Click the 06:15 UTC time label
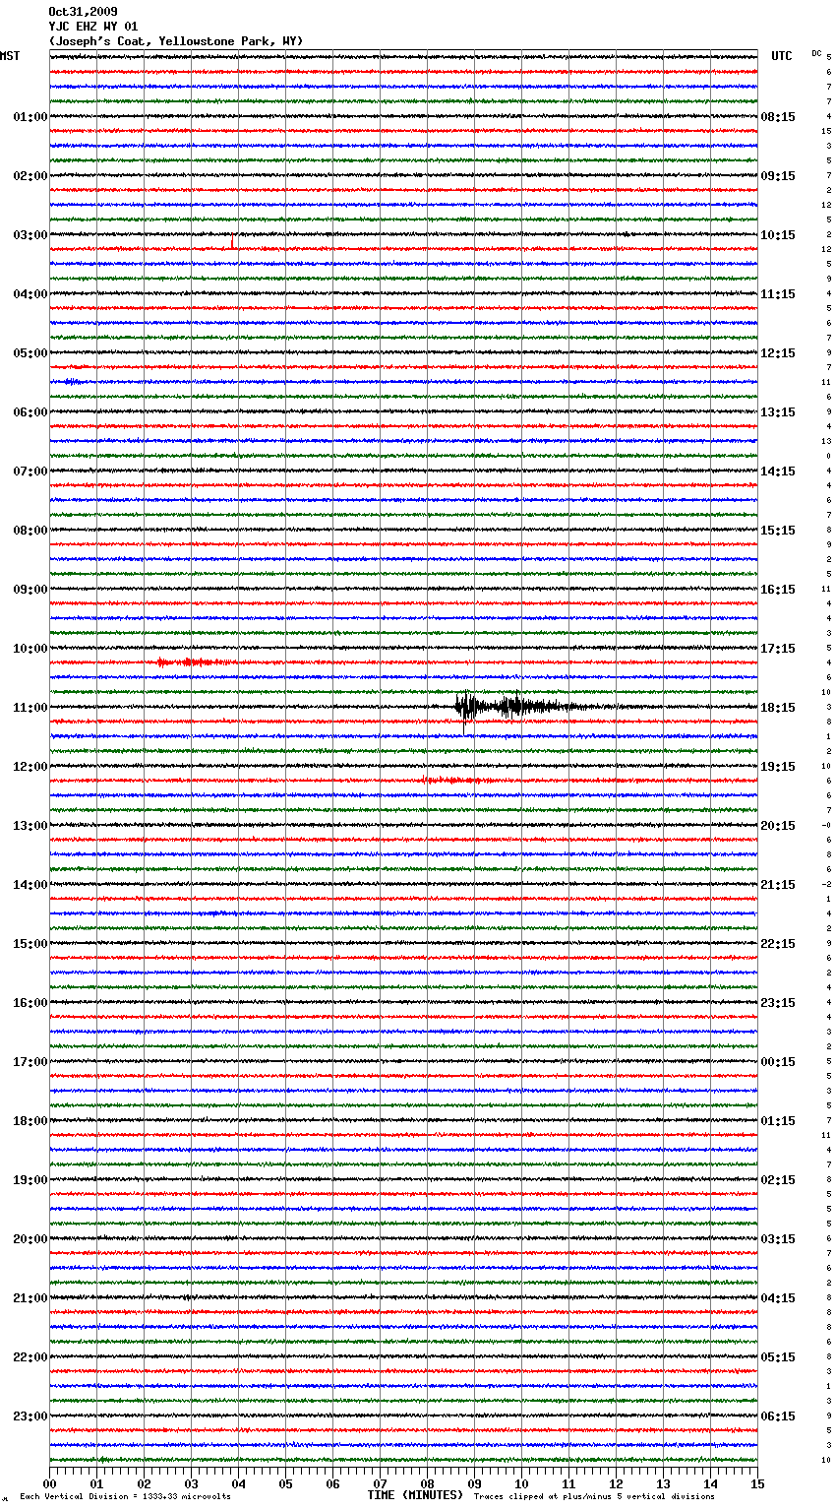This screenshot has width=836, height=1510. (x=778, y=1416)
